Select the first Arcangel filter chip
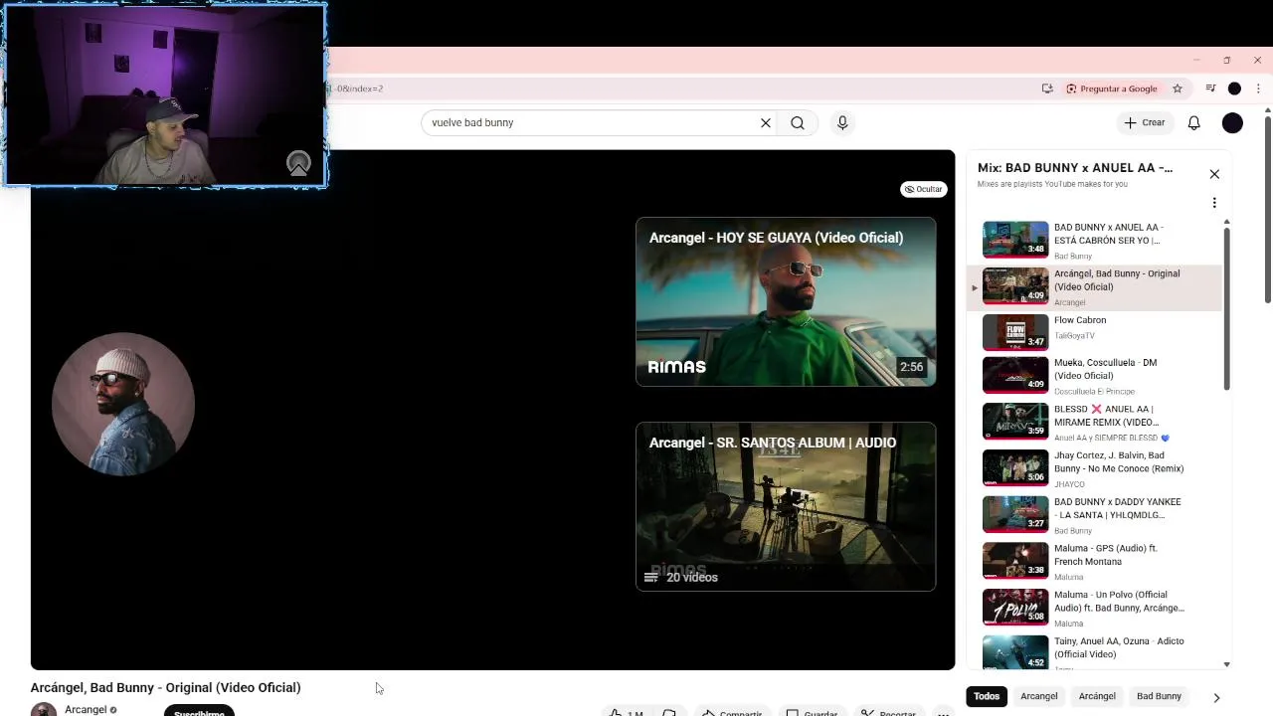 click(1039, 696)
